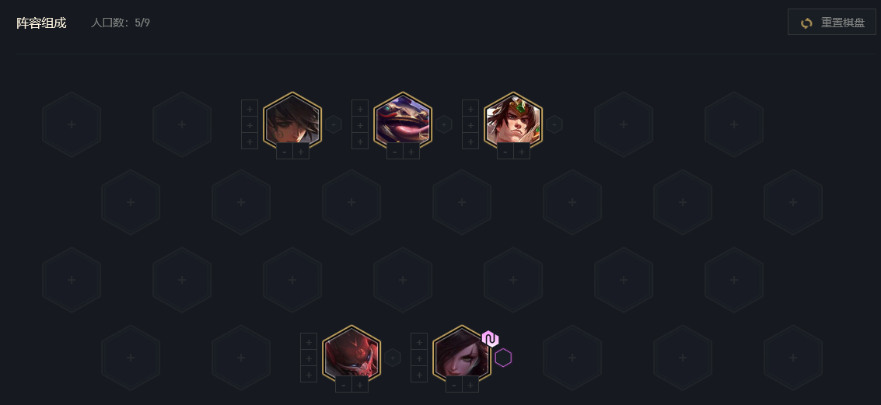Select the dark-haired swordsman champion portrait

pyautogui.click(x=292, y=121)
